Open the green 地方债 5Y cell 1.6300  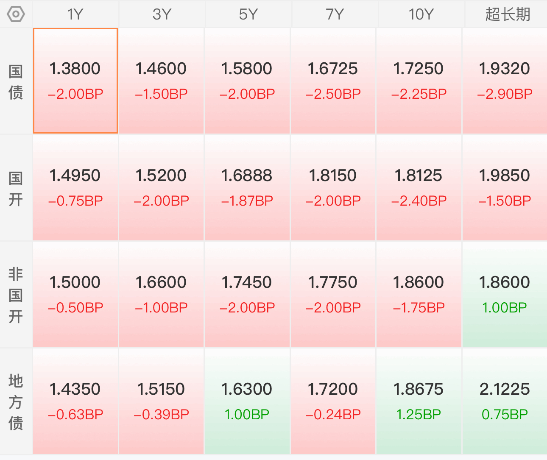coord(247,401)
